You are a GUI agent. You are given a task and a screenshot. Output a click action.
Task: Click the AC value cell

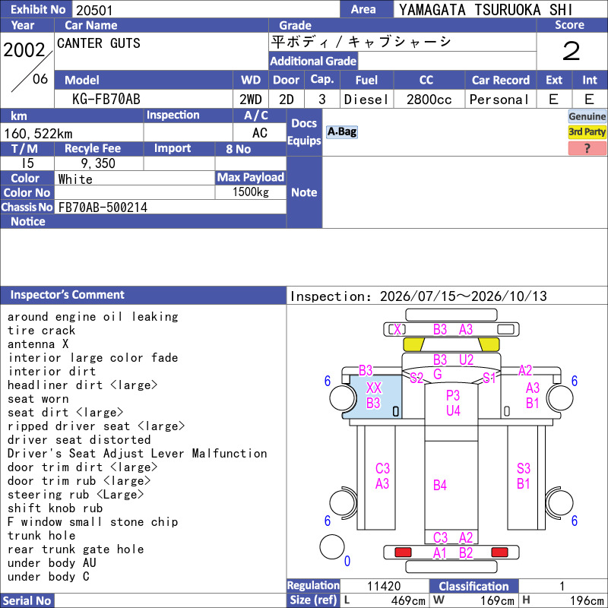coord(259,133)
